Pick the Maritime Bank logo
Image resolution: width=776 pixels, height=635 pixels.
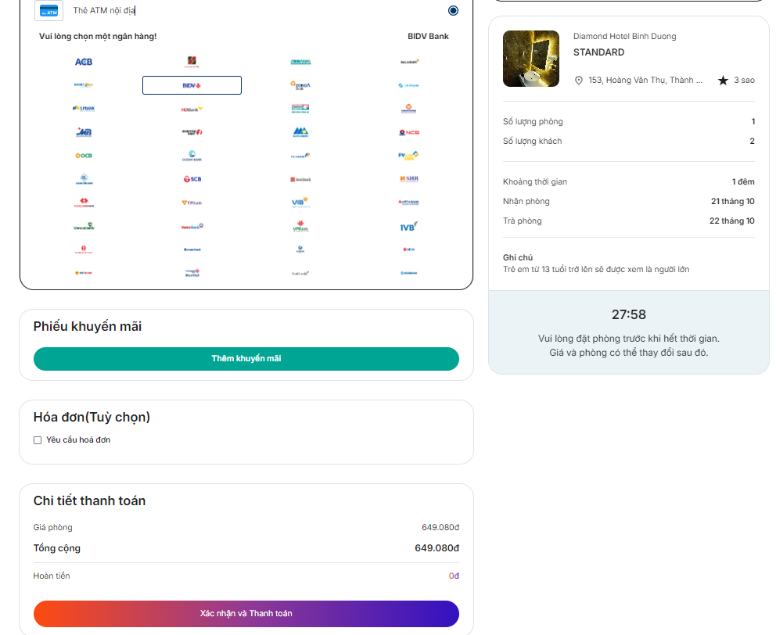click(192, 132)
